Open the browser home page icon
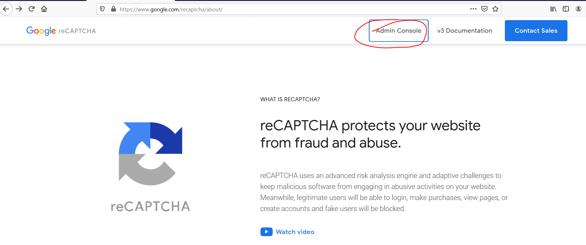This screenshot has width=586, height=245. click(44, 9)
